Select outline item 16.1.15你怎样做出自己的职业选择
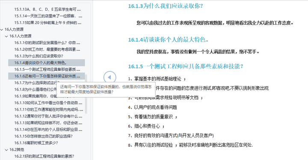The width and height of the screenshot is (308, 160). tap(43, 136)
